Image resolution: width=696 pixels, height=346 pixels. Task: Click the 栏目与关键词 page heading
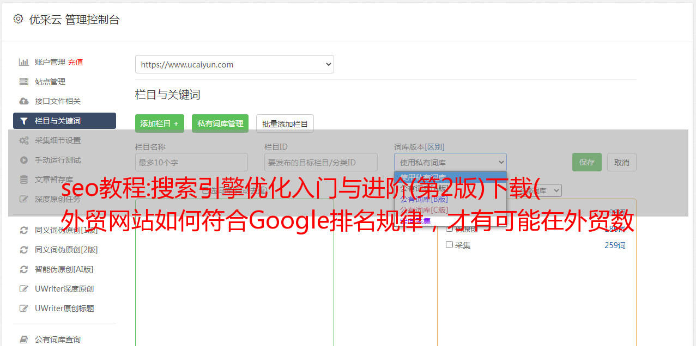167,95
